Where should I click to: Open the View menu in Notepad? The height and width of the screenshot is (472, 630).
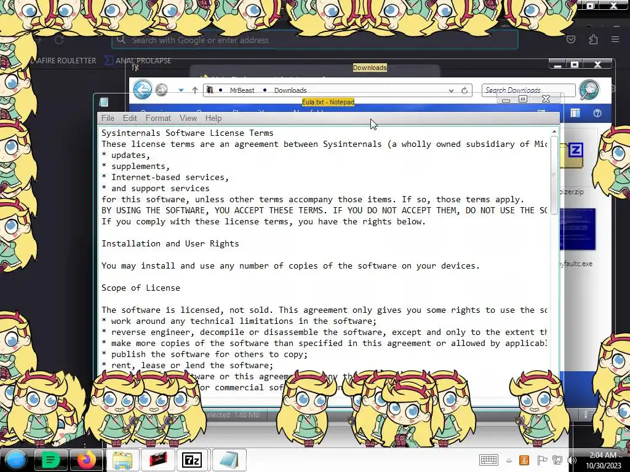click(188, 118)
